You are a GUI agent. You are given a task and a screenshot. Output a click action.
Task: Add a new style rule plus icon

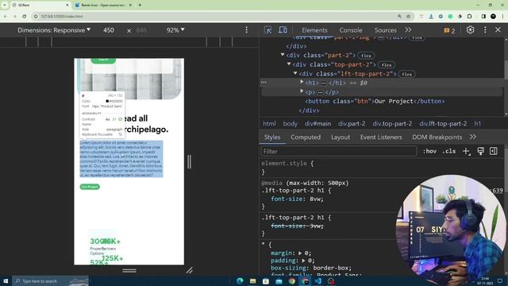466,151
